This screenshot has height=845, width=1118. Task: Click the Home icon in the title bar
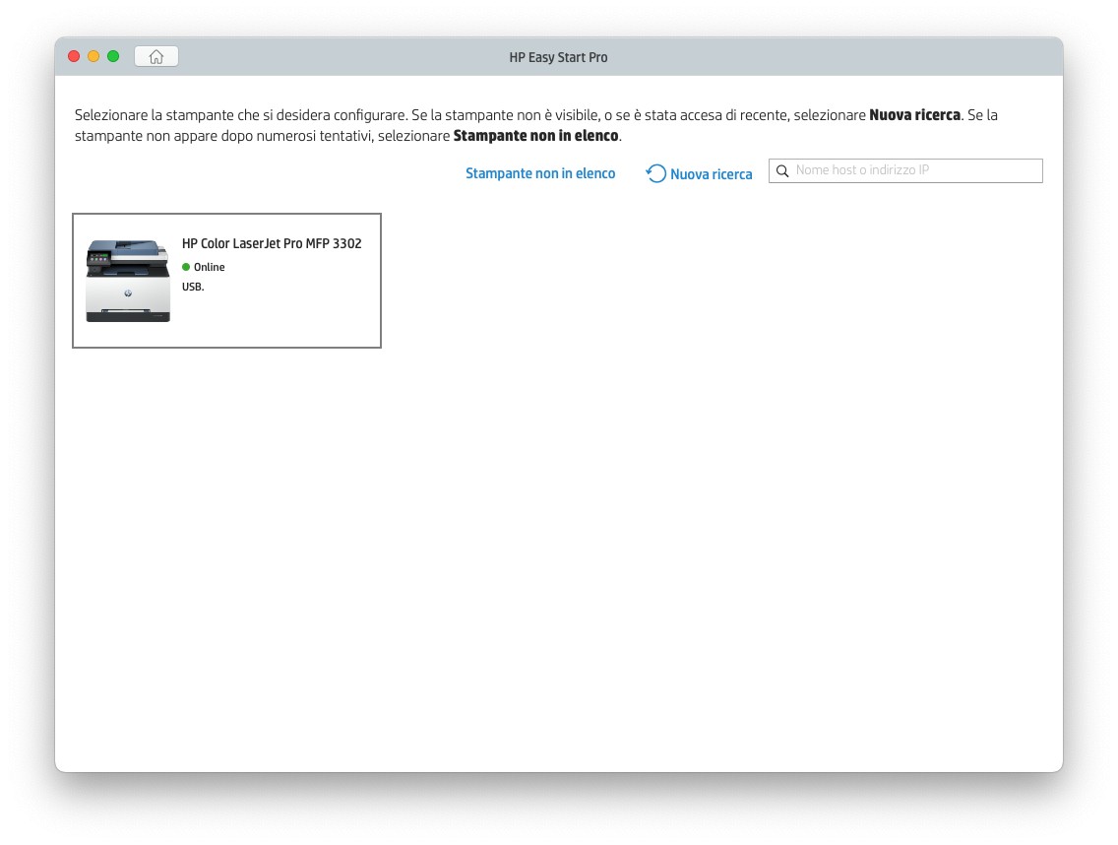point(156,56)
